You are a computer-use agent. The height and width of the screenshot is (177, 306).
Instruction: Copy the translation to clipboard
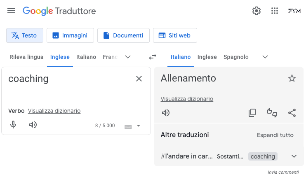pyautogui.click(x=252, y=113)
